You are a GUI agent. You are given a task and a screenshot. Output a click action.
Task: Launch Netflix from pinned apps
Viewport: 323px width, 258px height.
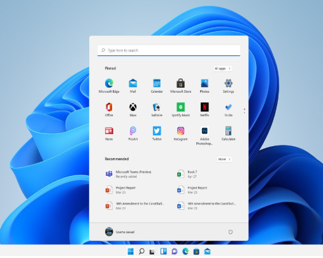click(205, 109)
